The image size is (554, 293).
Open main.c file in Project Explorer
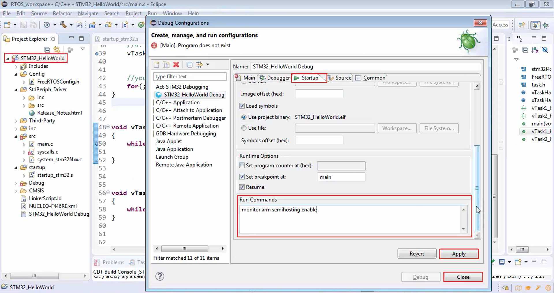point(45,144)
